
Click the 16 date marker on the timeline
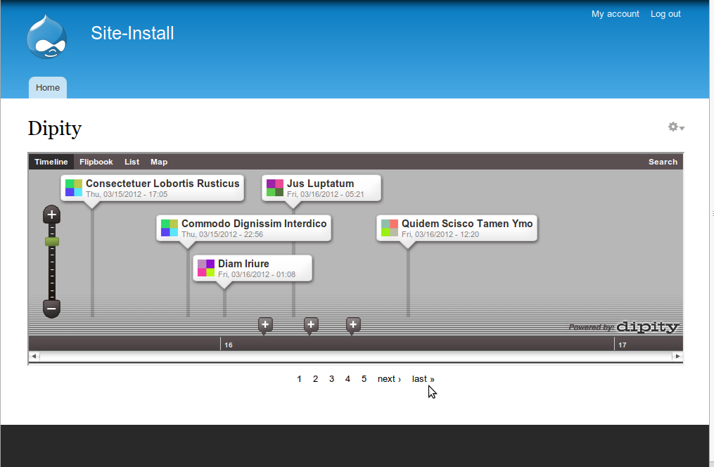[x=229, y=345]
